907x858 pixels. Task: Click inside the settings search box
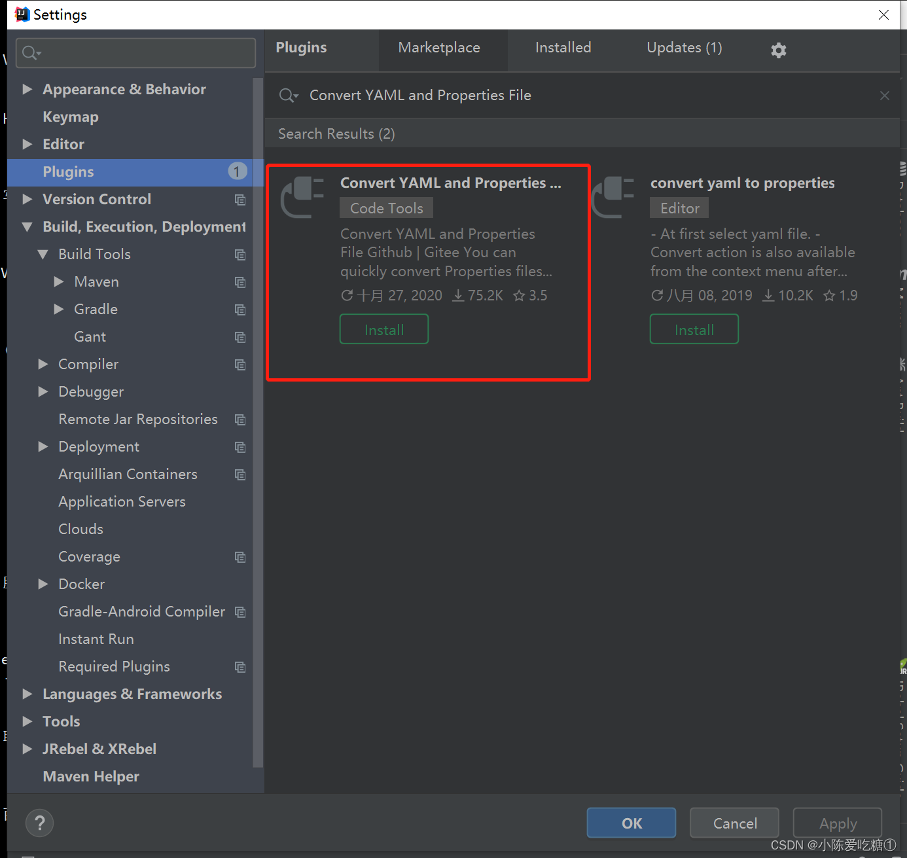coord(135,52)
